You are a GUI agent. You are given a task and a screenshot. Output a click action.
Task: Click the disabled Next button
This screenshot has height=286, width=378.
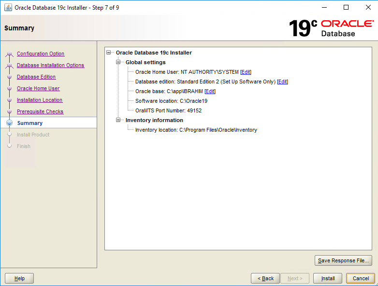[x=295, y=278]
